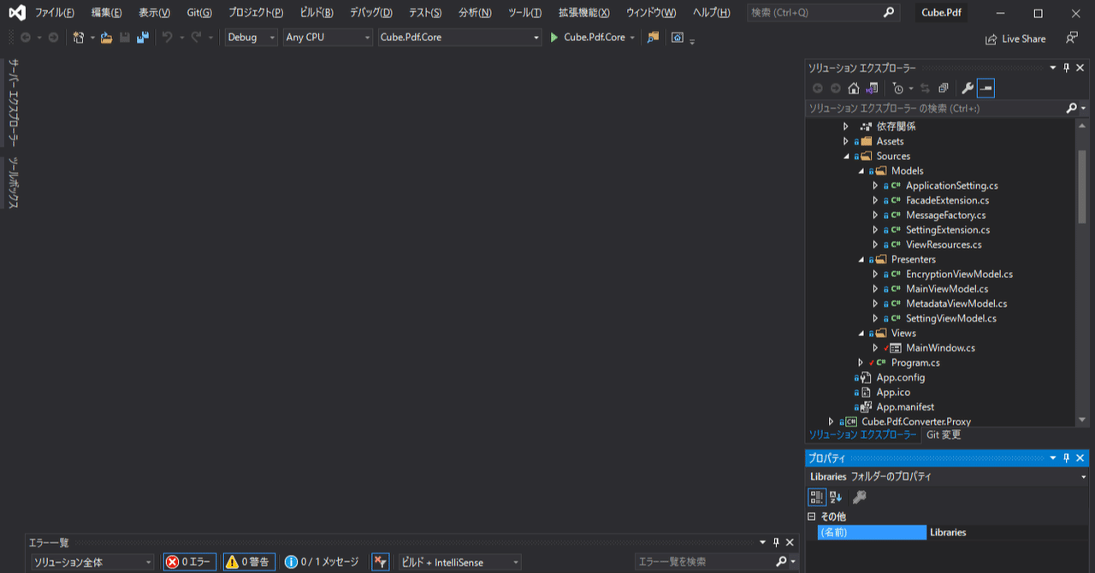Collapse the Presenters folder node
The width and height of the screenshot is (1095, 573).
[x=861, y=260]
